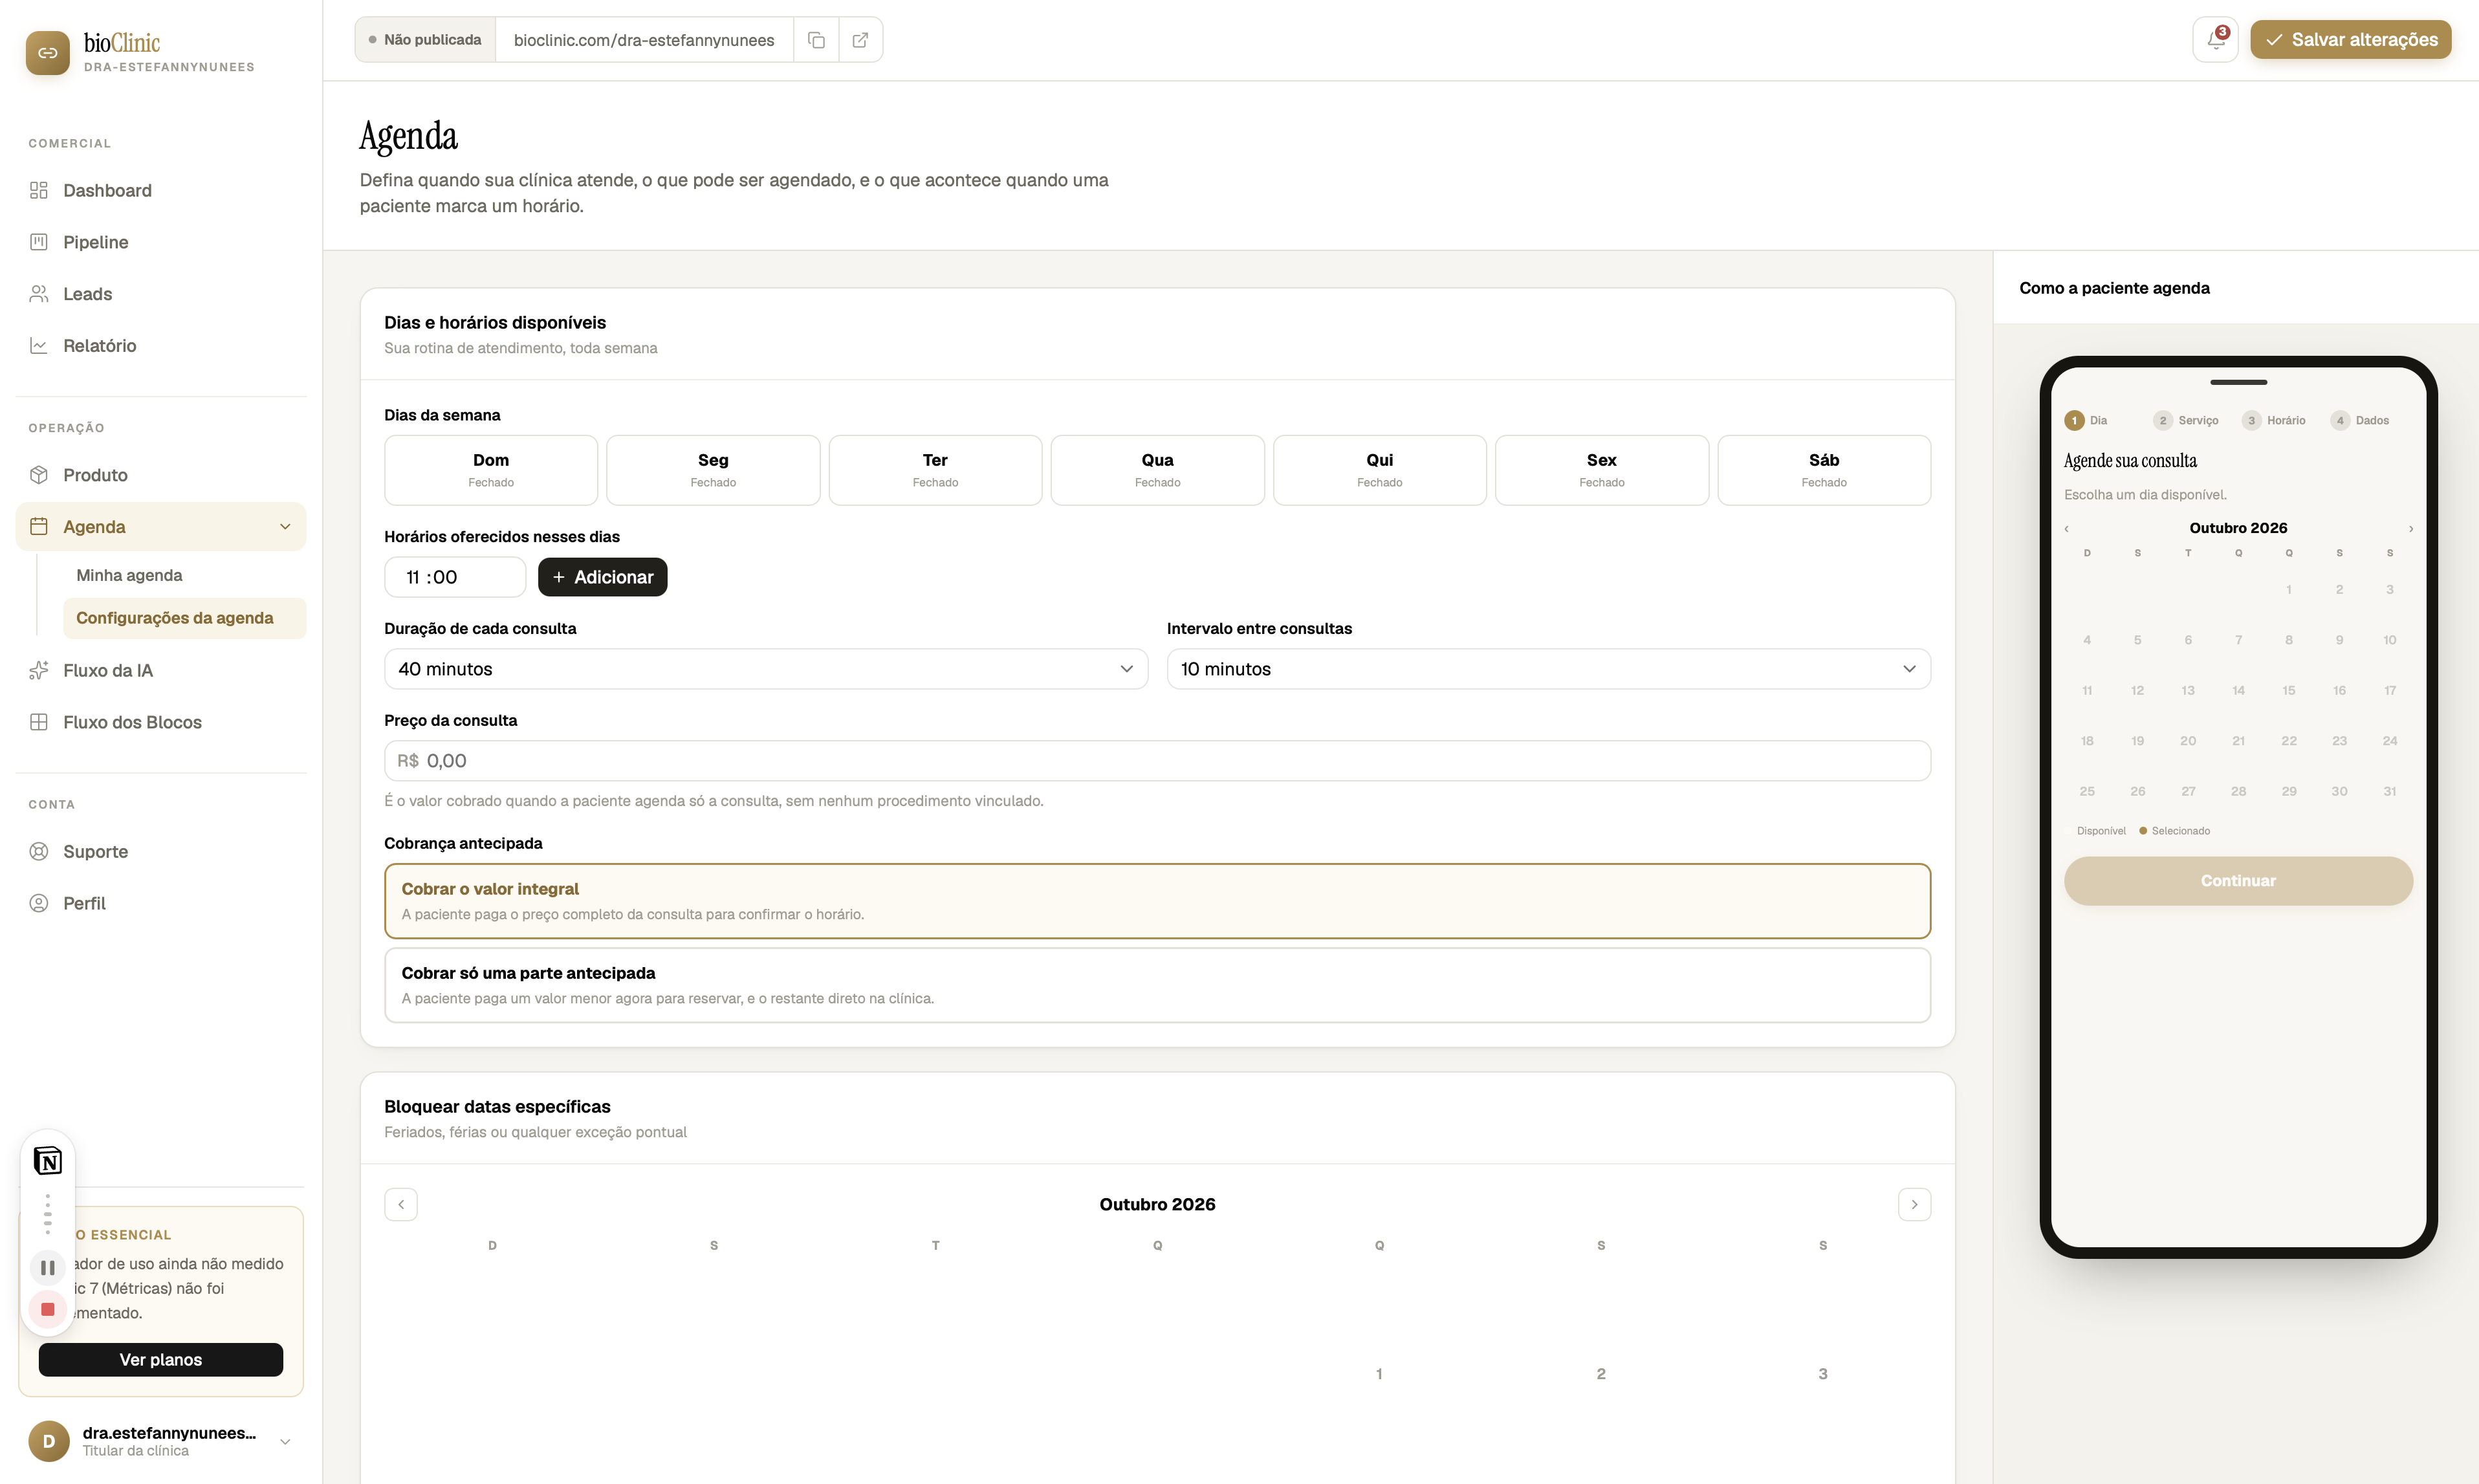Toggle Sex day availability
The image size is (2479, 1484).
tap(1601, 470)
